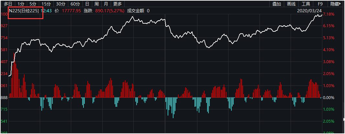
Task: Activate the 画线 draw line tool
Action: pyautogui.click(x=291, y=4)
